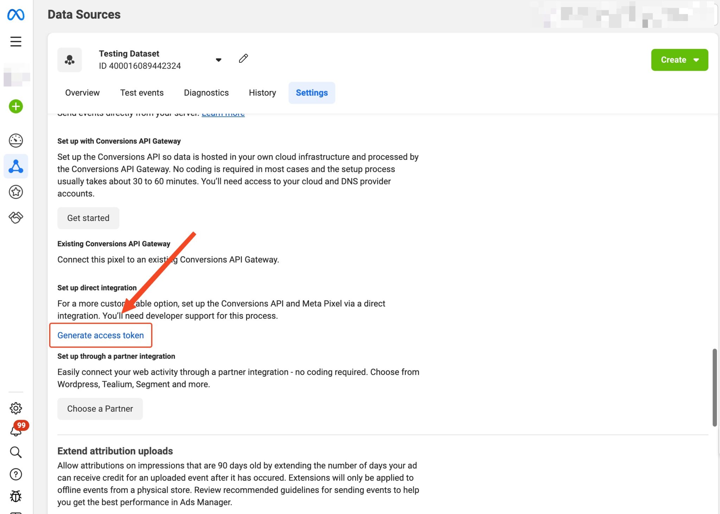Click the search magnifier icon

tap(15, 452)
